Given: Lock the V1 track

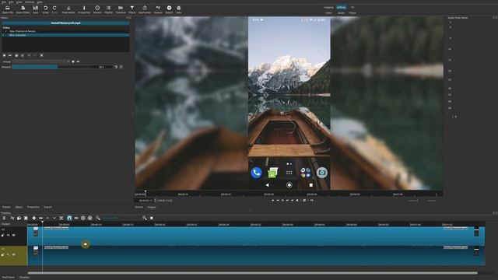Looking at the screenshot, I should [x=2, y=254].
